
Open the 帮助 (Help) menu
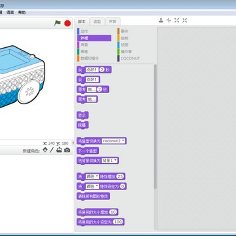(x=22, y=12)
